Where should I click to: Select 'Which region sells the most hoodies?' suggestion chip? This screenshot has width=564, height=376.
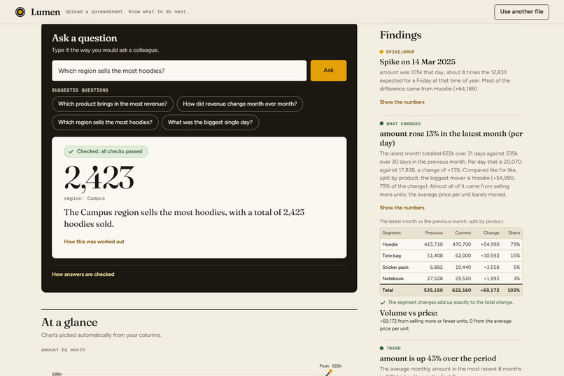coord(105,123)
